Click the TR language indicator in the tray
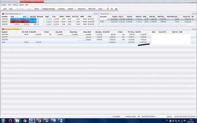 point(167,120)
